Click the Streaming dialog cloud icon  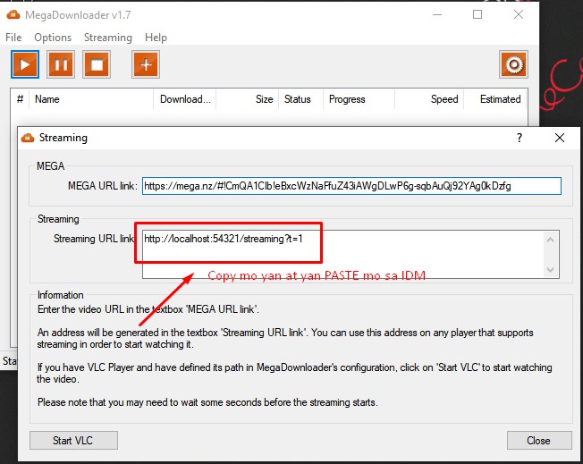point(28,138)
